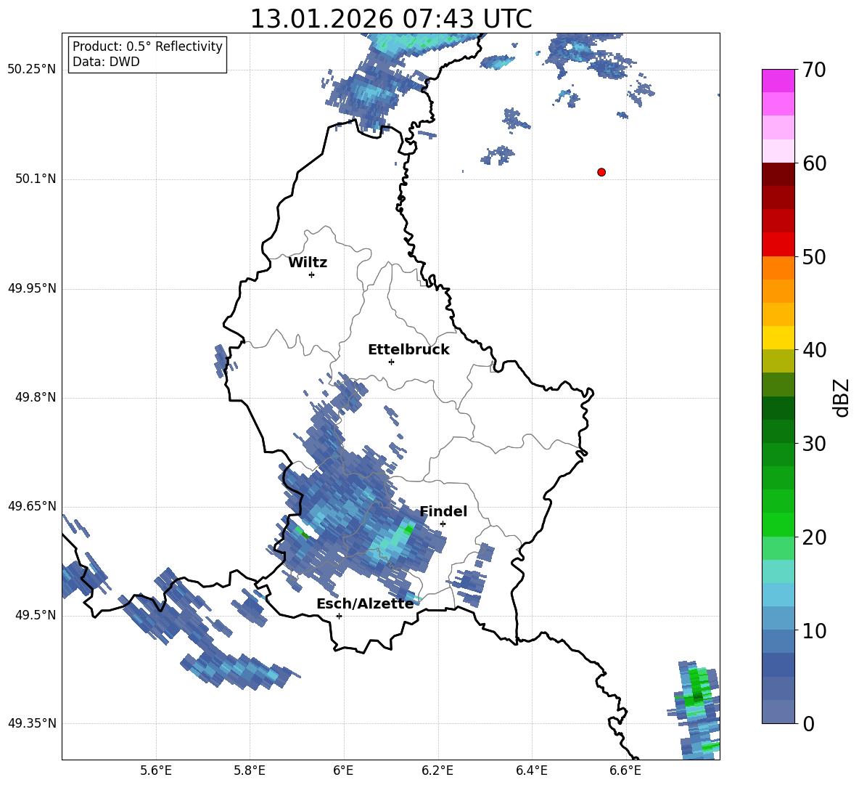Click the Wiltz city cross marker

[312, 274]
